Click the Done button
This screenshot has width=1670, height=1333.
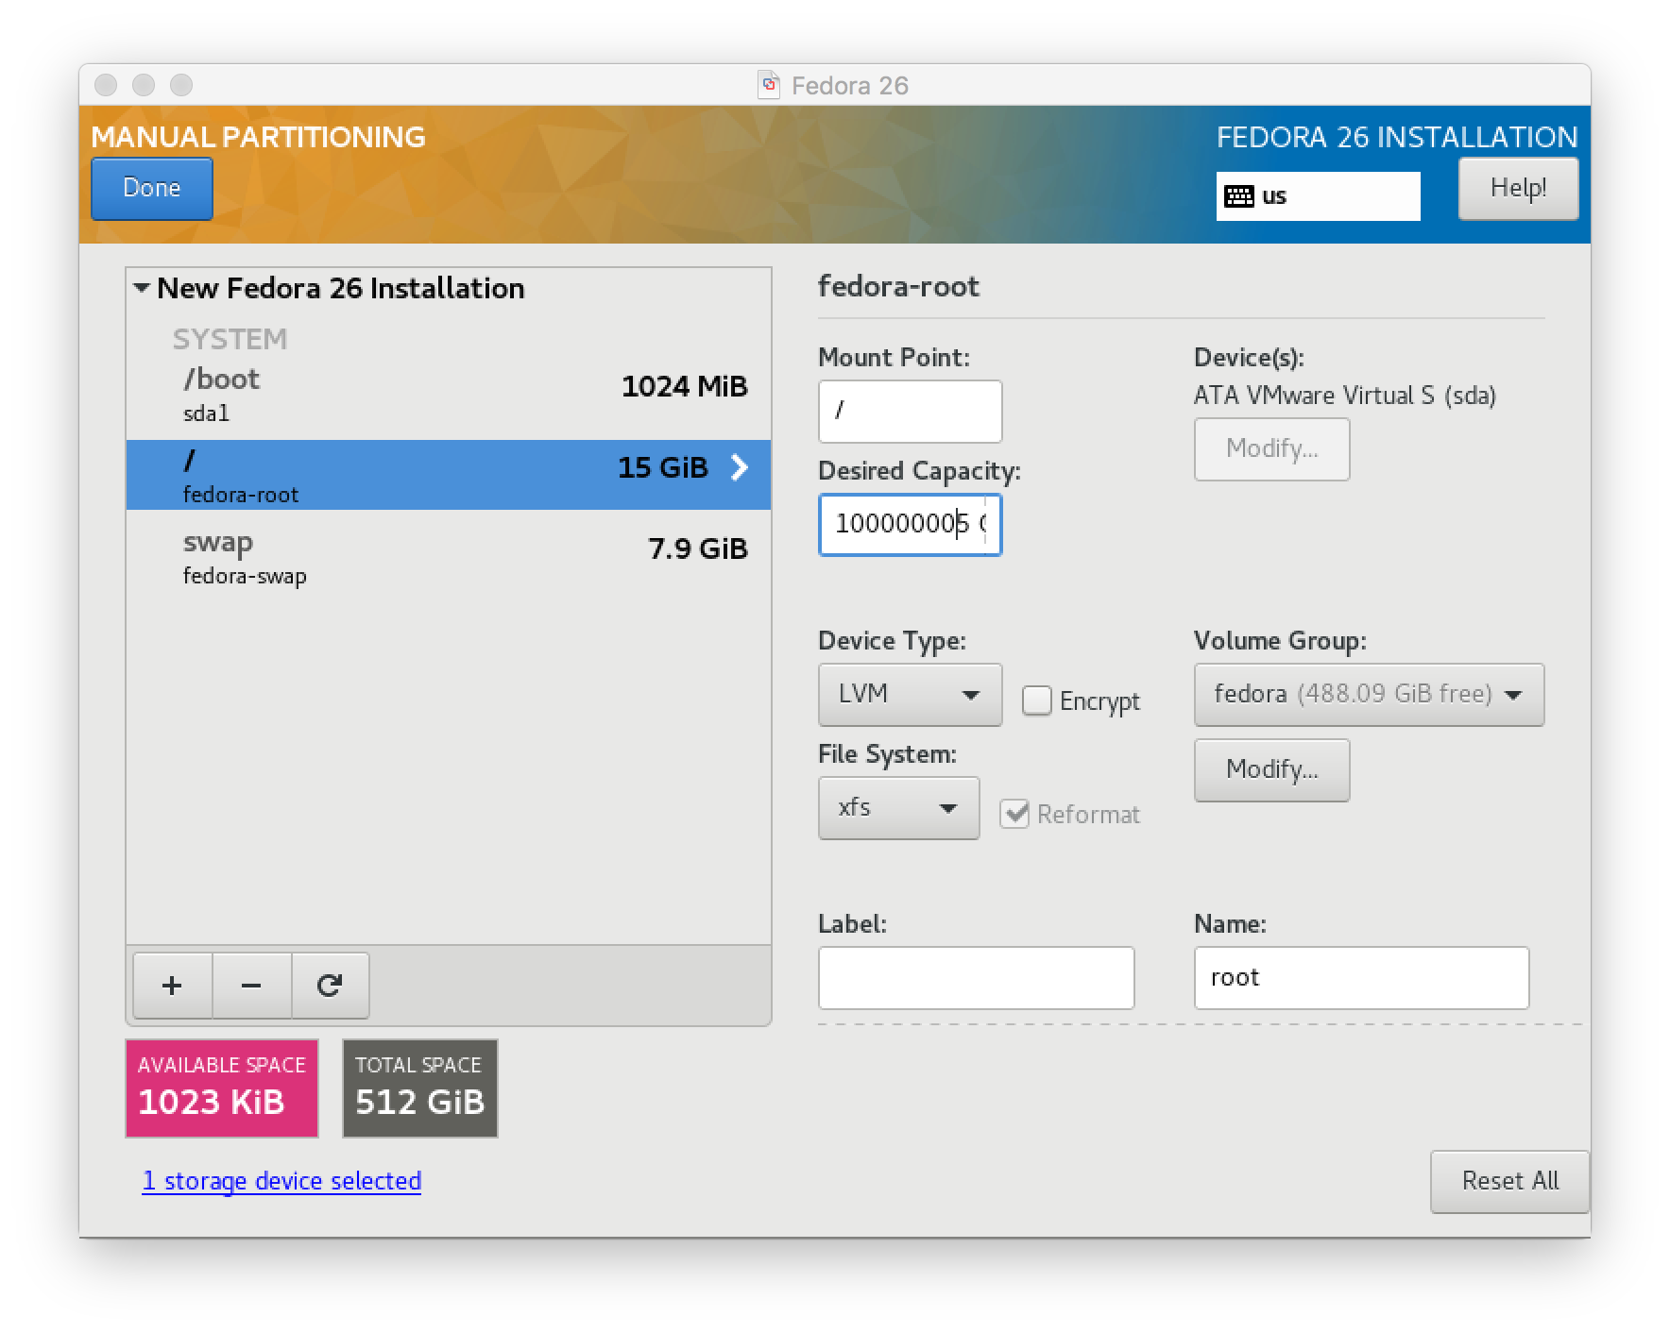pyautogui.click(x=152, y=188)
